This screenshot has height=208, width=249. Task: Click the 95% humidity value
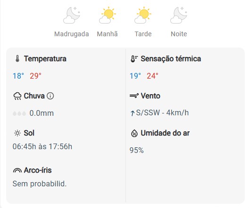point(137,150)
